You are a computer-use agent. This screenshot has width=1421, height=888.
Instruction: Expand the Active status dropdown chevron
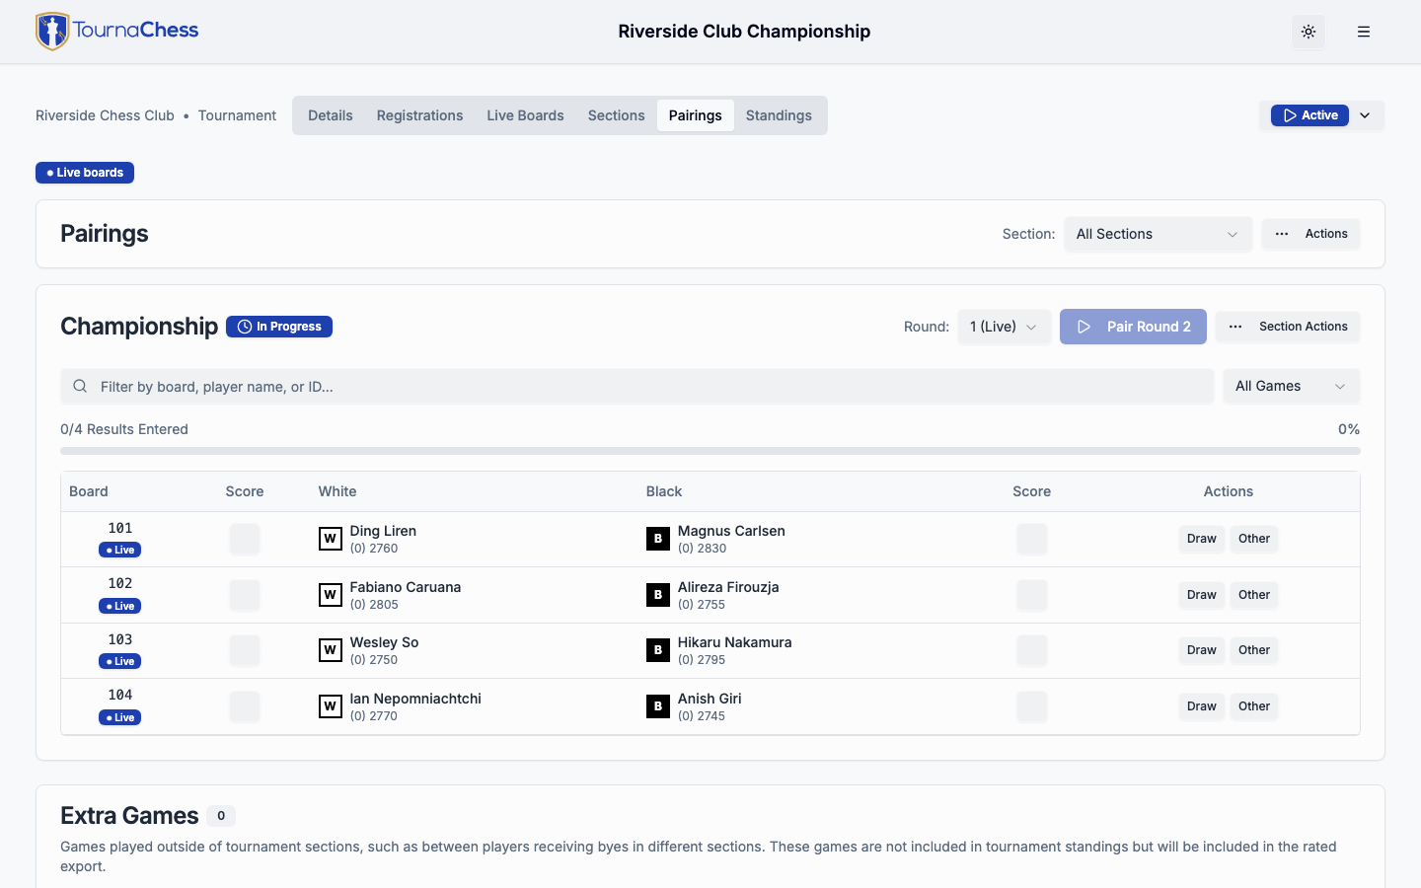[1365, 115]
